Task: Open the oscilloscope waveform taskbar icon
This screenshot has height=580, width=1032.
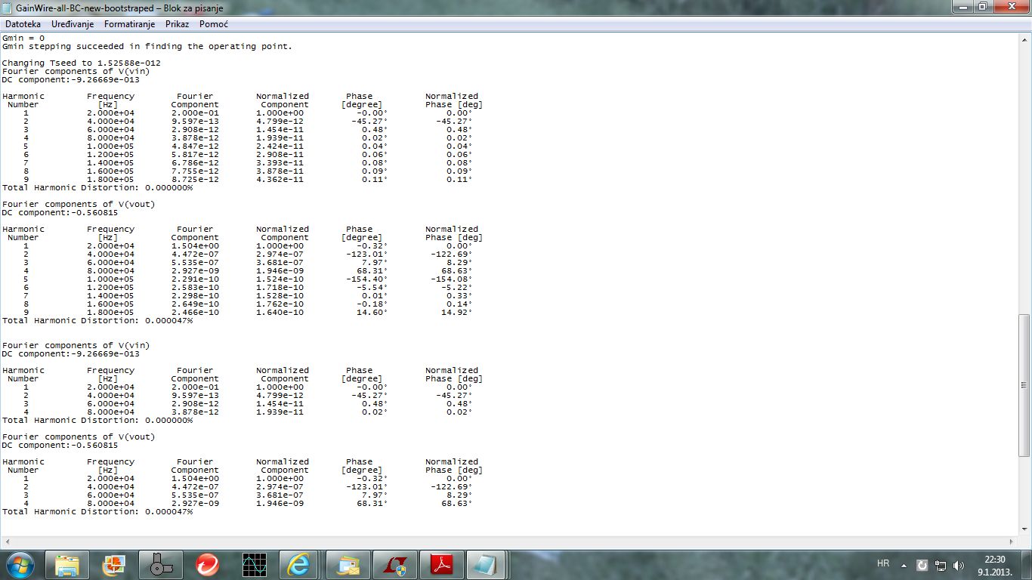Action: coord(254,565)
